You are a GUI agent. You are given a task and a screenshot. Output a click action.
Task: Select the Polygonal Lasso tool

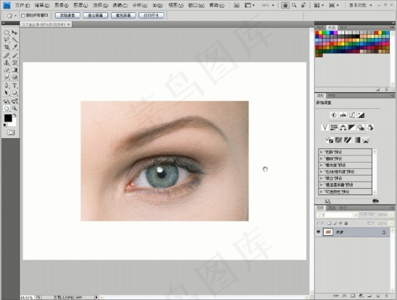click(x=7, y=40)
